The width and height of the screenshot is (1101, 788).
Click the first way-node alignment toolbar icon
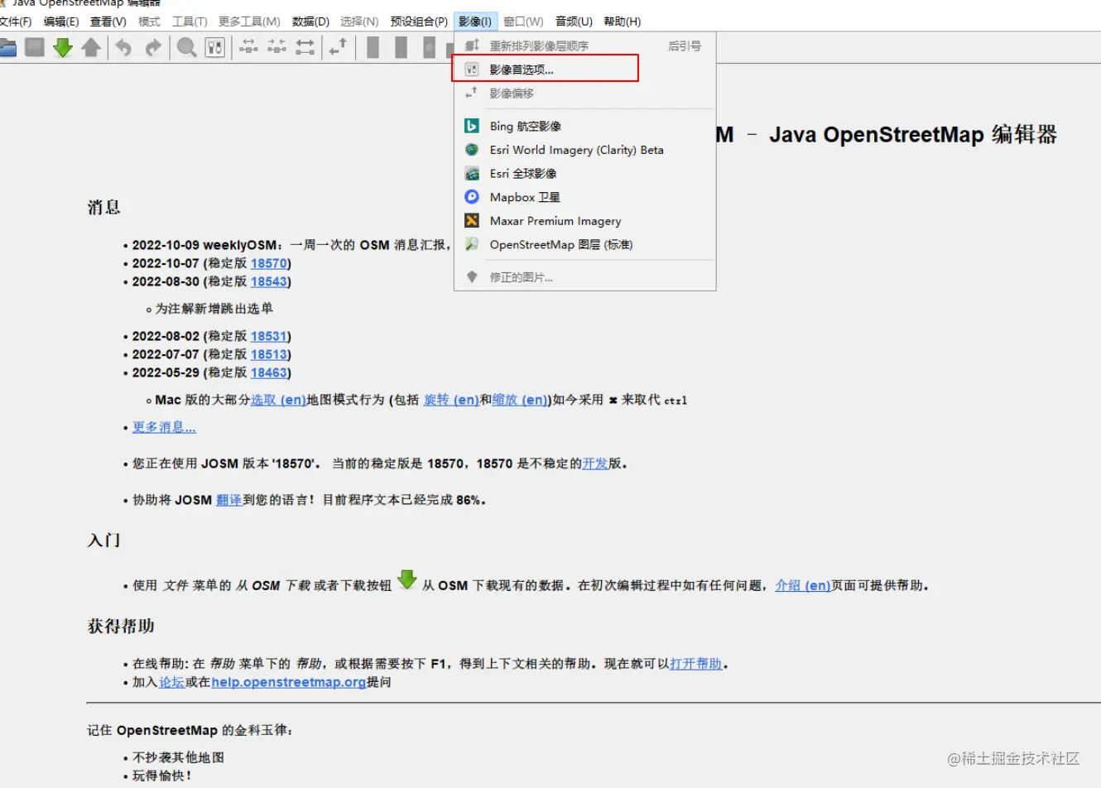tap(248, 47)
